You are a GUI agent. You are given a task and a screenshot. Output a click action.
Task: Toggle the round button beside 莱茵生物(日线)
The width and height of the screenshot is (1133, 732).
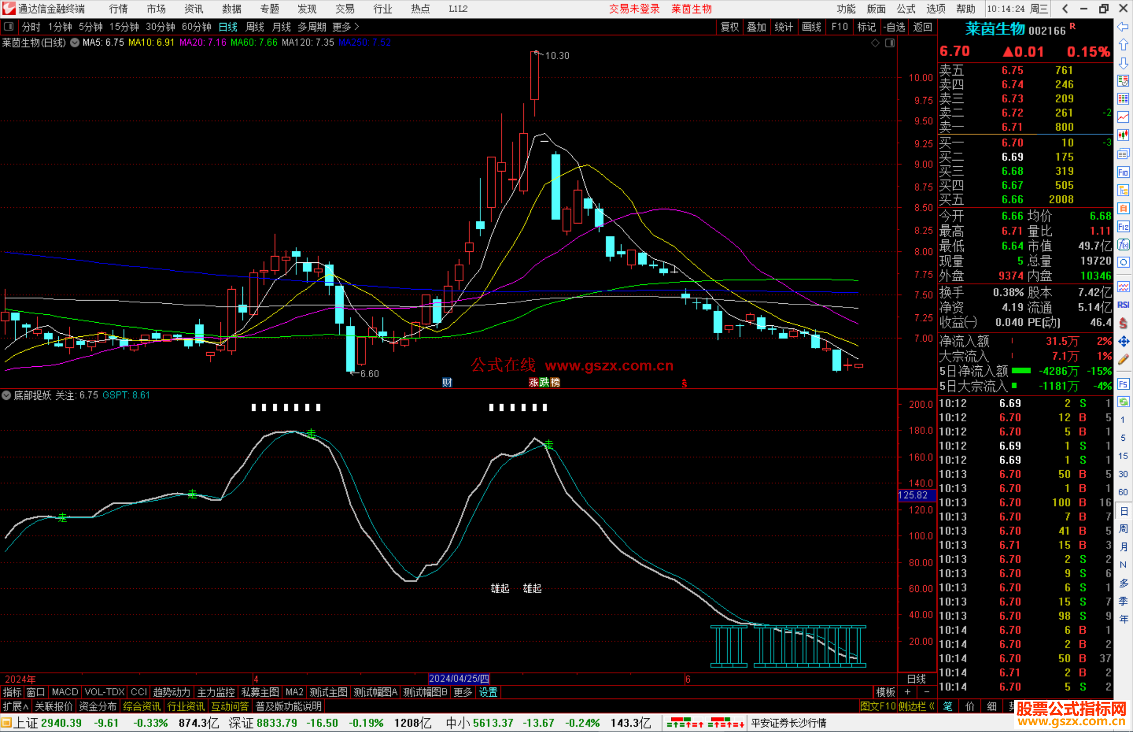[x=75, y=43]
